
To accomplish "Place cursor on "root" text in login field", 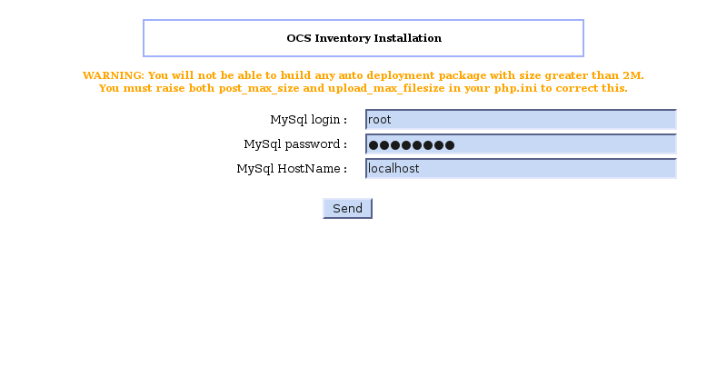I will (x=380, y=120).
